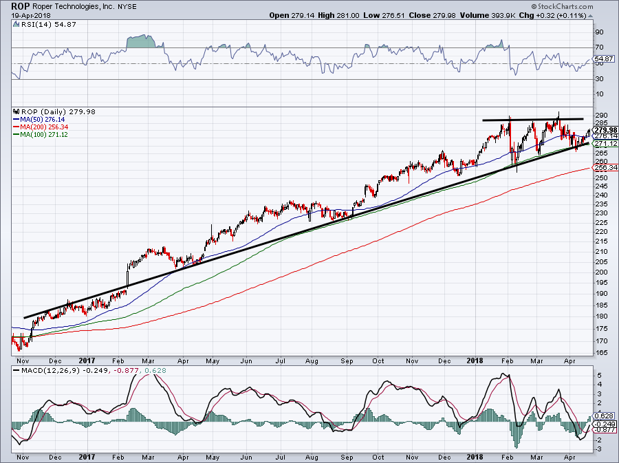
Task: Click the 256.34 MA(200) axis tag
Action: coord(605,167)
